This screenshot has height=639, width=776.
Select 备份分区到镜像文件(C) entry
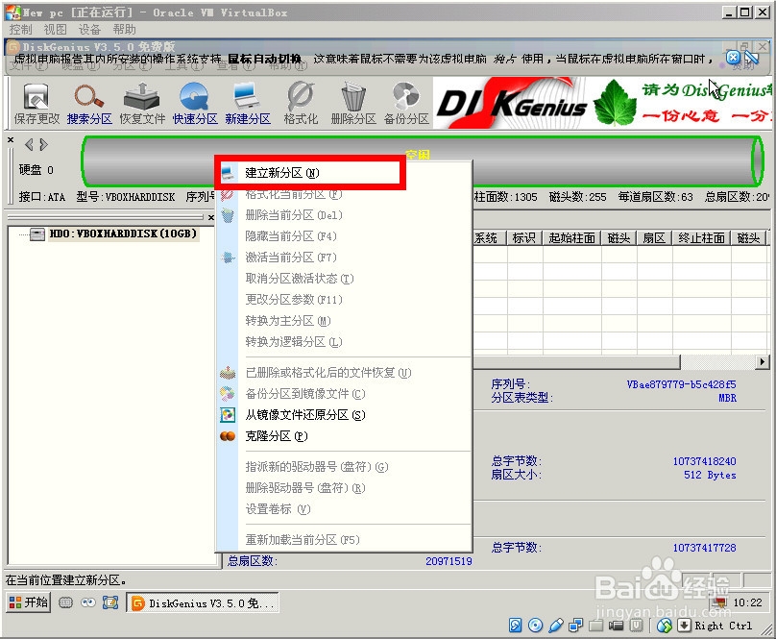click(343, 394)
